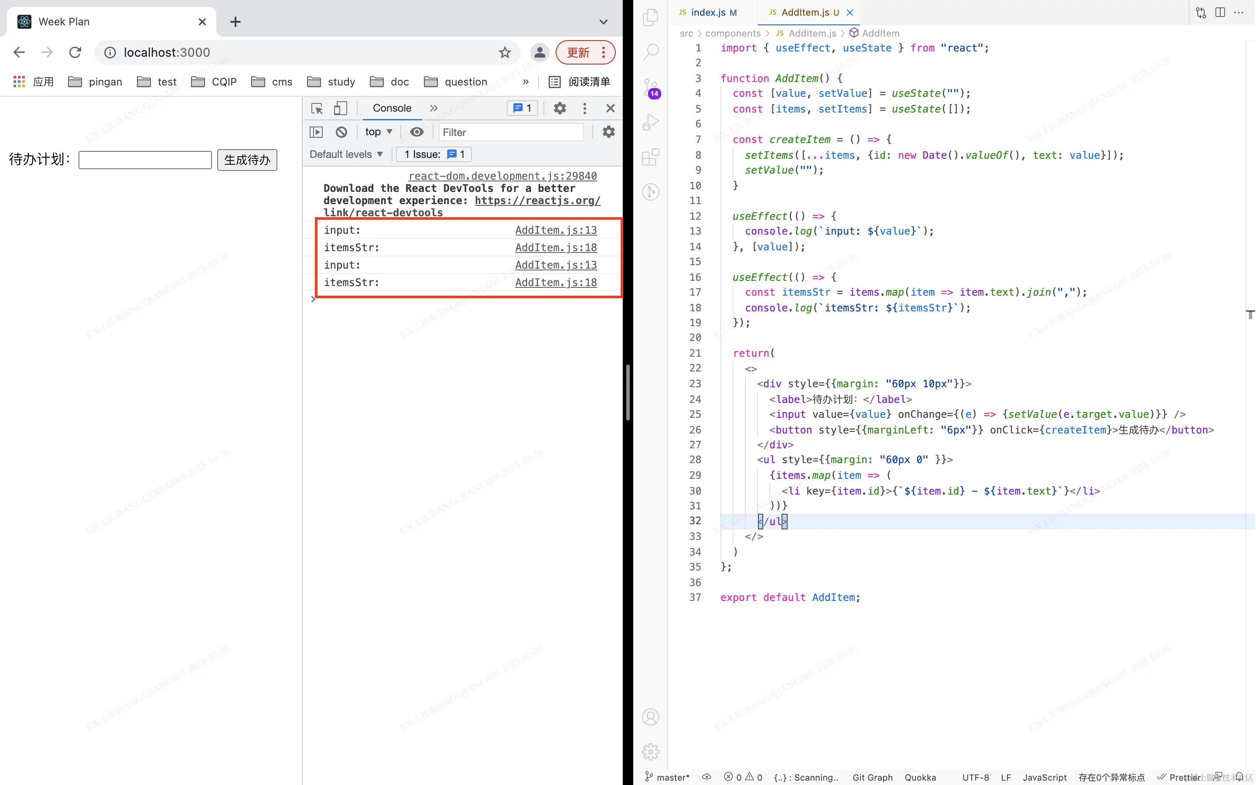Click the DevTools panel vertical scrollbar
Image resolution: width=1256 pixels, height=785 pixels.
pyautogui.click(x=628, y=392)
